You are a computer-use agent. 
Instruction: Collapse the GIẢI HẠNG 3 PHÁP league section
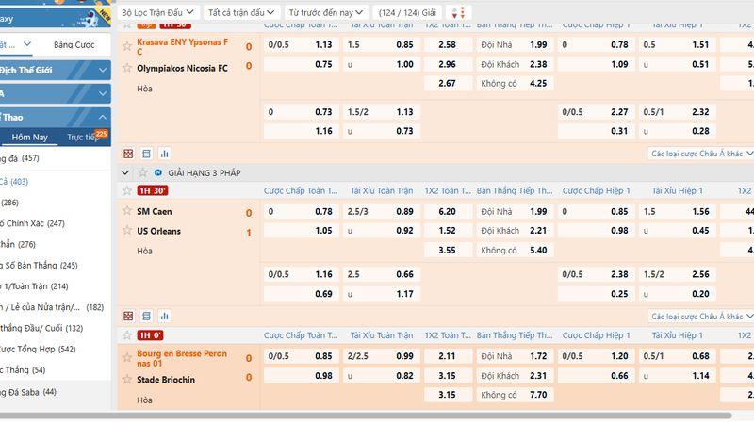tap(125, 172)
